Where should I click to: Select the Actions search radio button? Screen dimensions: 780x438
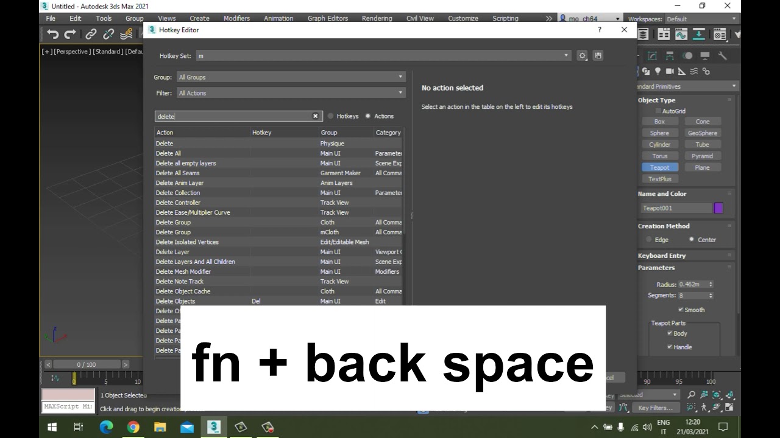tap(368, 116)
